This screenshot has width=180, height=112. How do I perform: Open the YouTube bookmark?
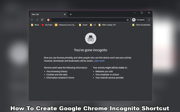47,25
